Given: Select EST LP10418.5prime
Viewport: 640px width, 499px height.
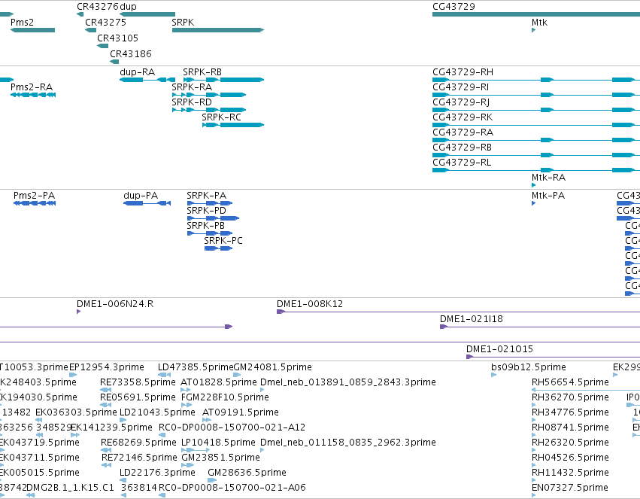Looking at the screenshot, I should pyautogui.click(x=196, y=450).
